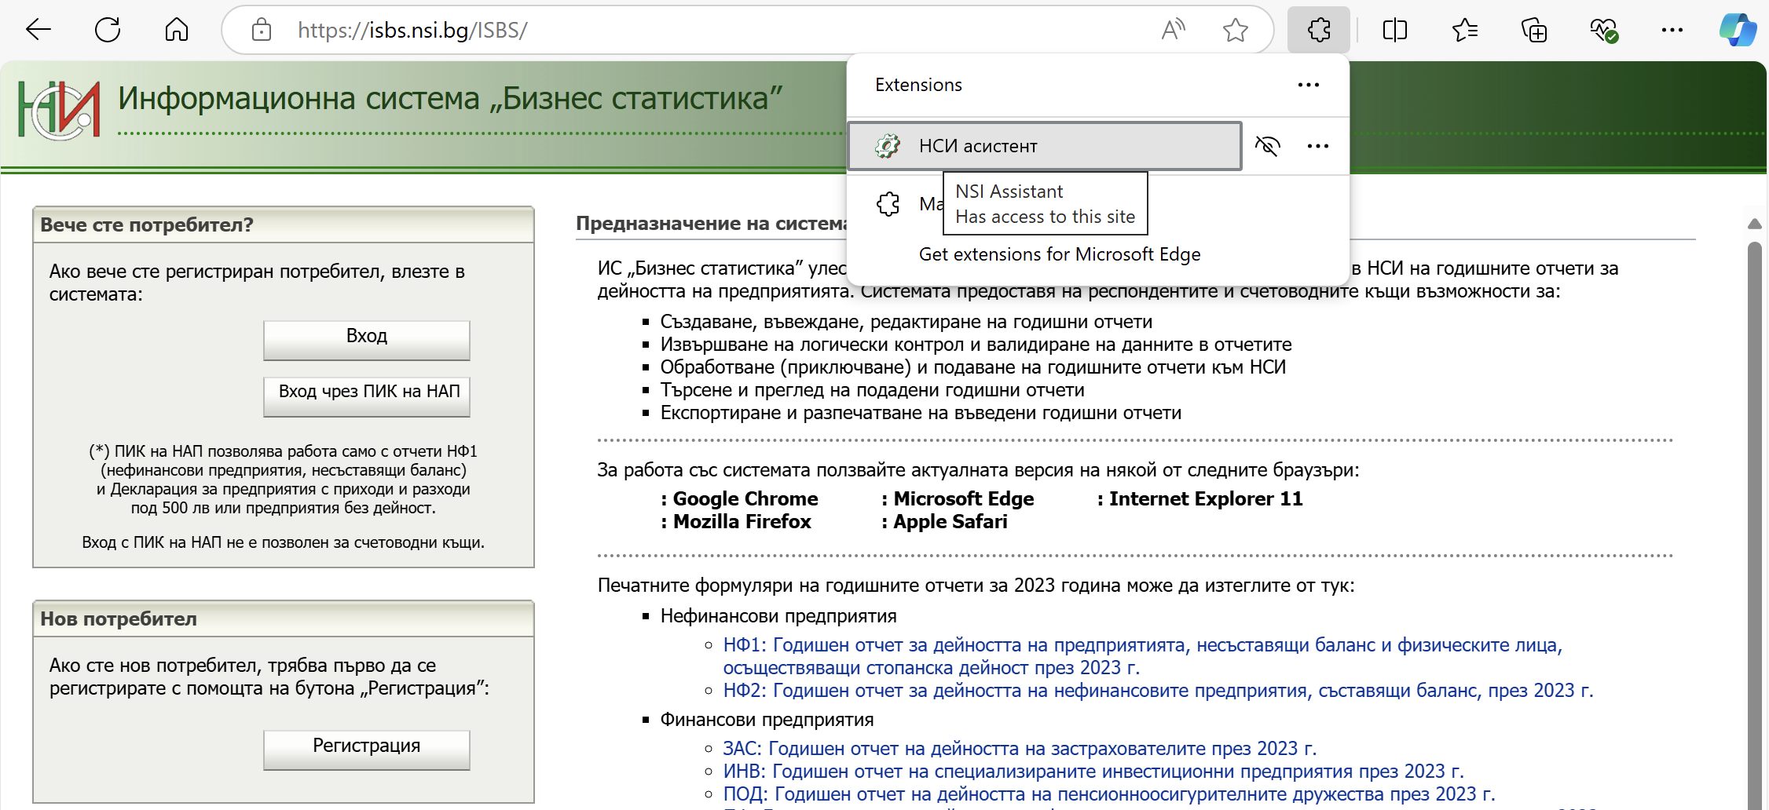Click Вход чрез ПИК на НАП button
The image size is (1769, 810).
tap(367, 396)
